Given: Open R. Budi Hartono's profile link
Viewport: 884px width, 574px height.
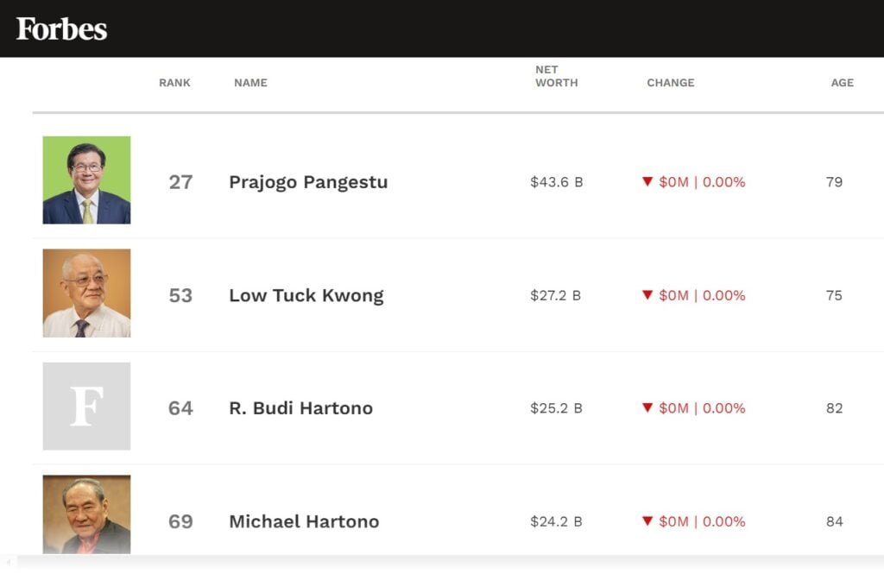Looking at the screenshot, I should click(300, 408).
